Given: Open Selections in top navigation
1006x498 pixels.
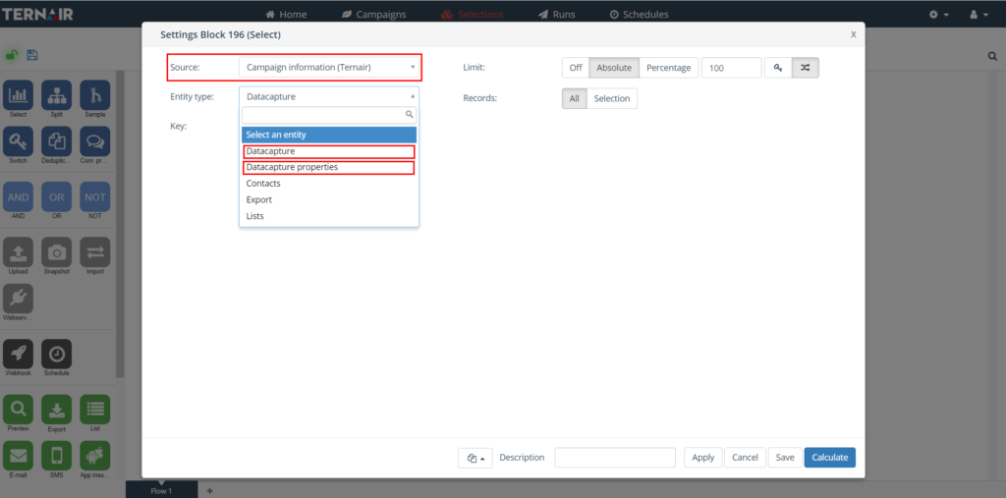Looking at the screenshot, I should pyautogui.click(x=473, y=14).
